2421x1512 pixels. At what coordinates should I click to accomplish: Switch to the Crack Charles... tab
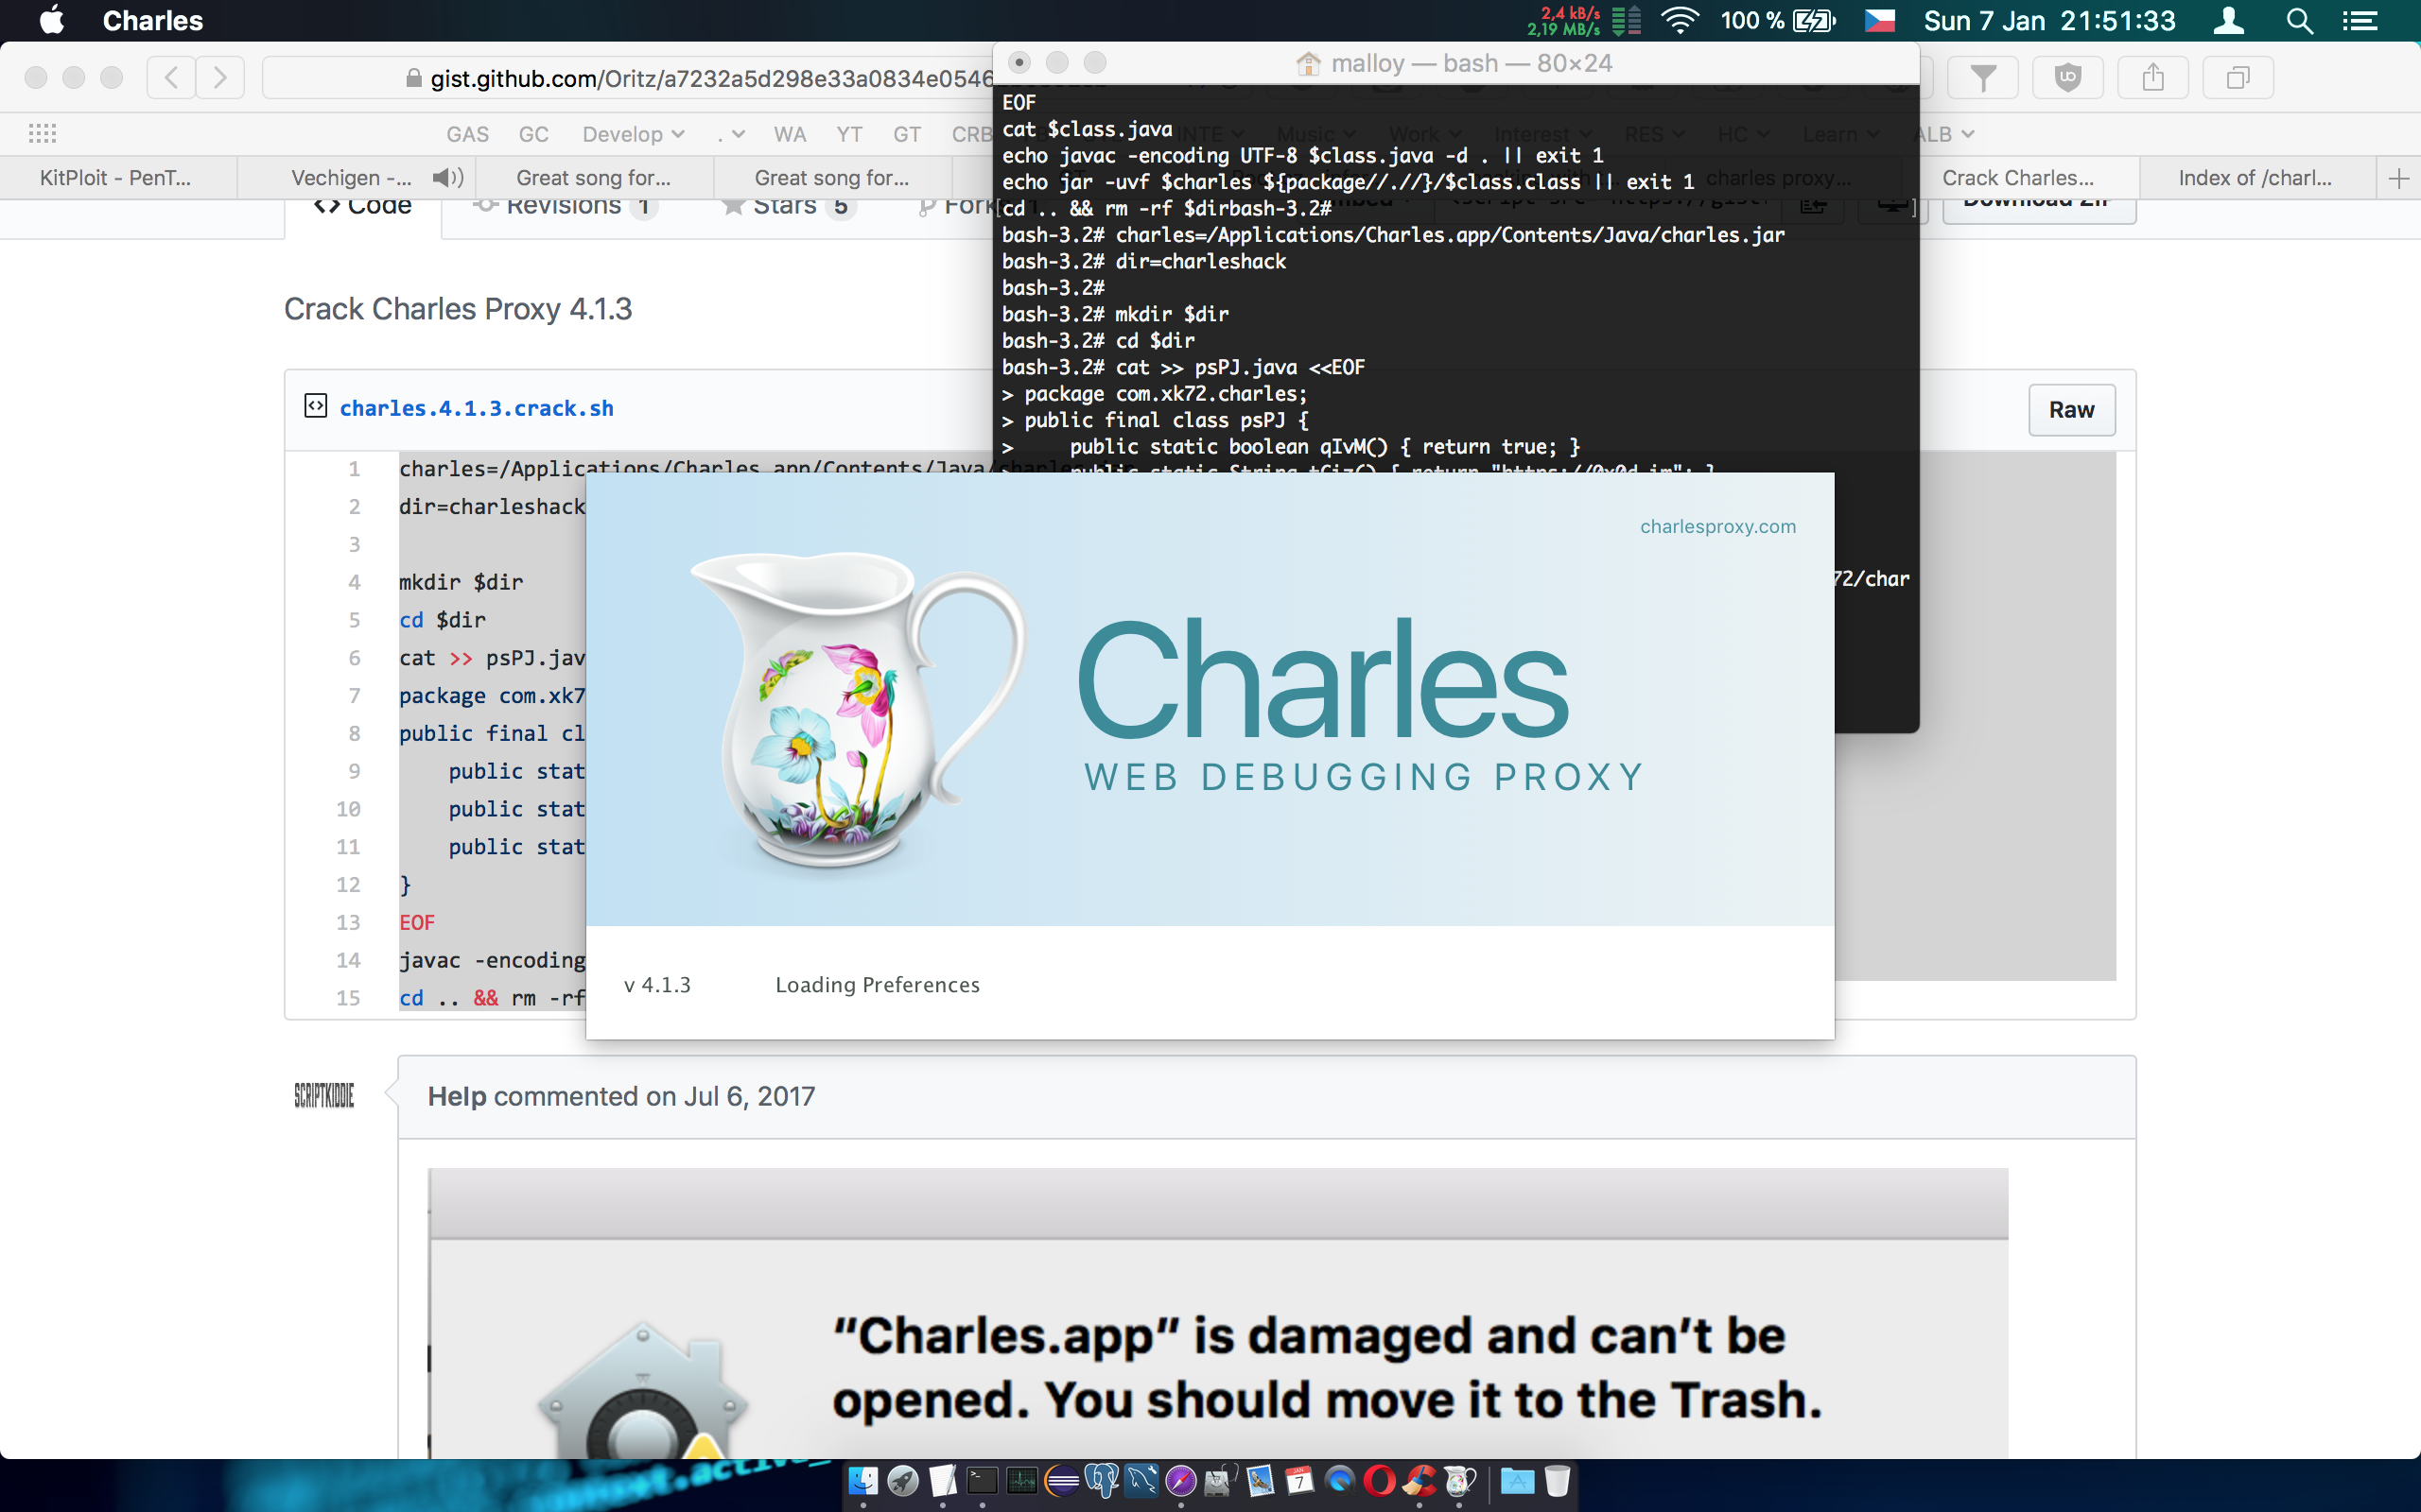tap(2017, 178)
